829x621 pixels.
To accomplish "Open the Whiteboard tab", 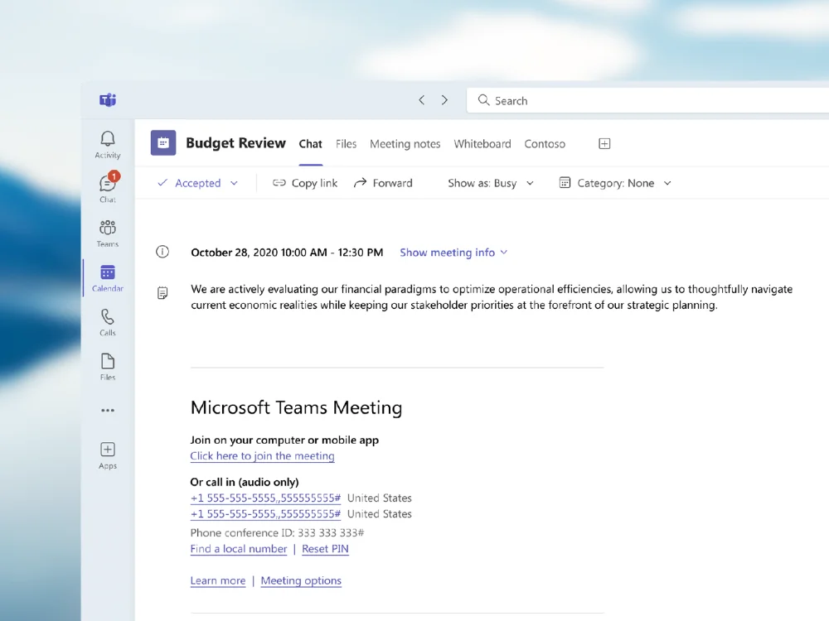I will [x=482, y=143].
